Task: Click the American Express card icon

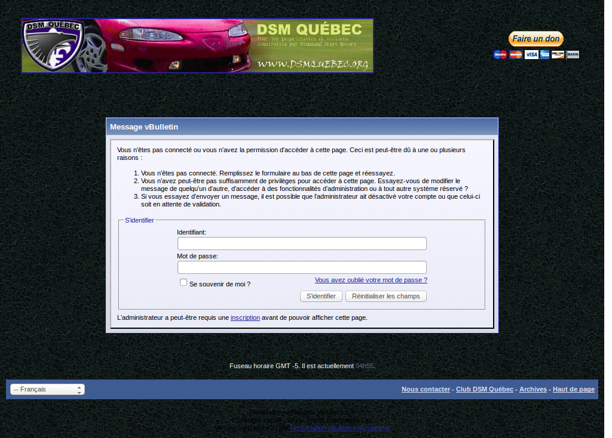Action: (x=544, y=54)
